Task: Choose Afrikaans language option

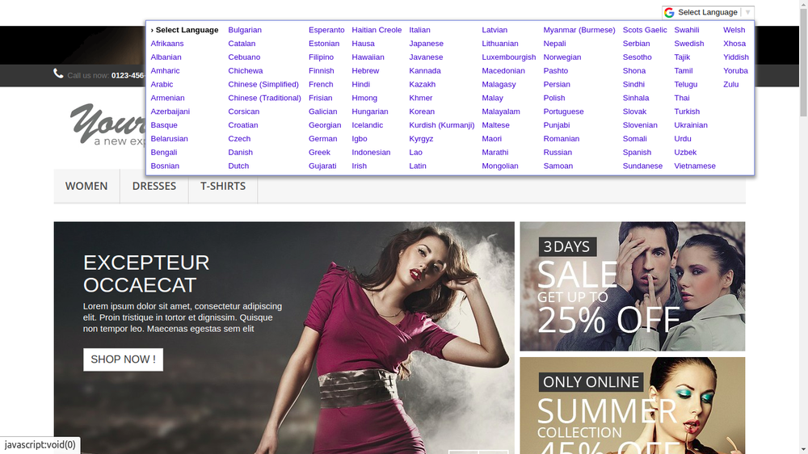Action: [x=167, y=44]
